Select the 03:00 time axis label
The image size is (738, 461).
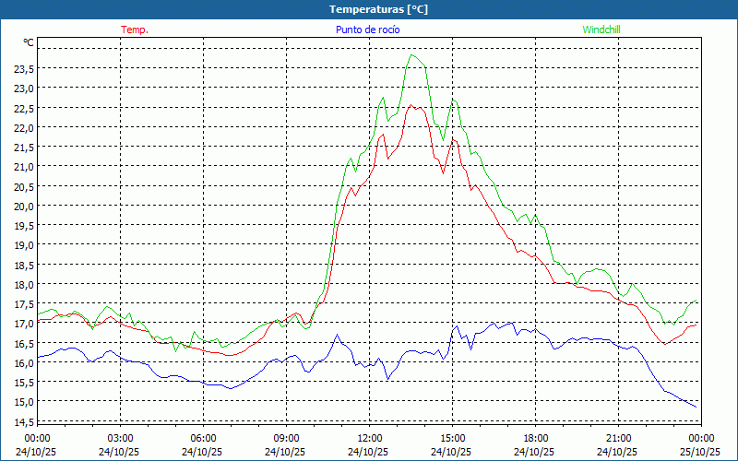click(120, 438)
